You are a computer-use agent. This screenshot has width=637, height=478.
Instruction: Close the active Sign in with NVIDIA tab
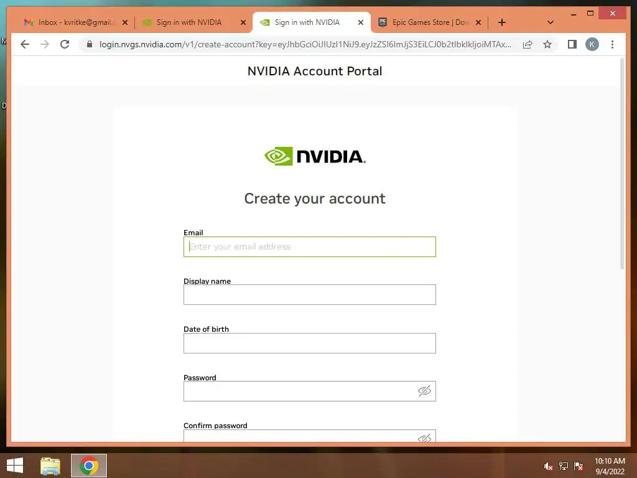pos(361,22)
